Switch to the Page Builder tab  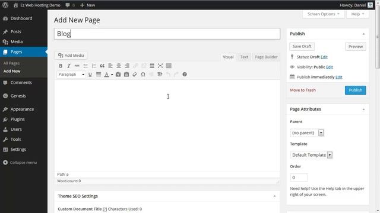click(x=266, y=57)
